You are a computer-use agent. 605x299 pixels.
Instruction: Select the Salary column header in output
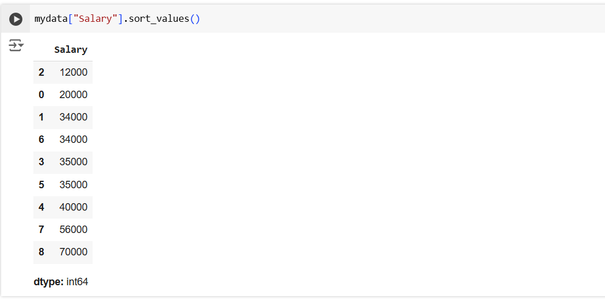click(71, 50)
